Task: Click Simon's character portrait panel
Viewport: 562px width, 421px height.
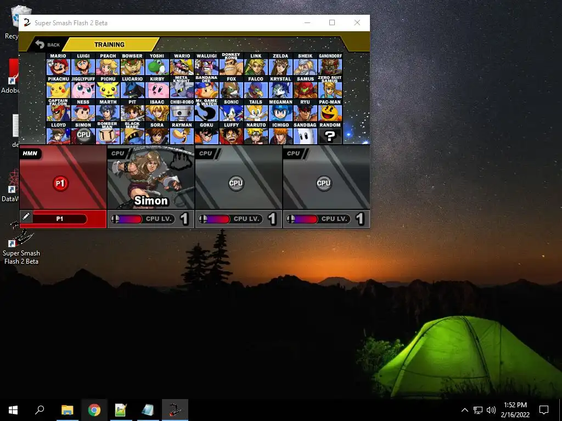Action: tap(151, 177)
